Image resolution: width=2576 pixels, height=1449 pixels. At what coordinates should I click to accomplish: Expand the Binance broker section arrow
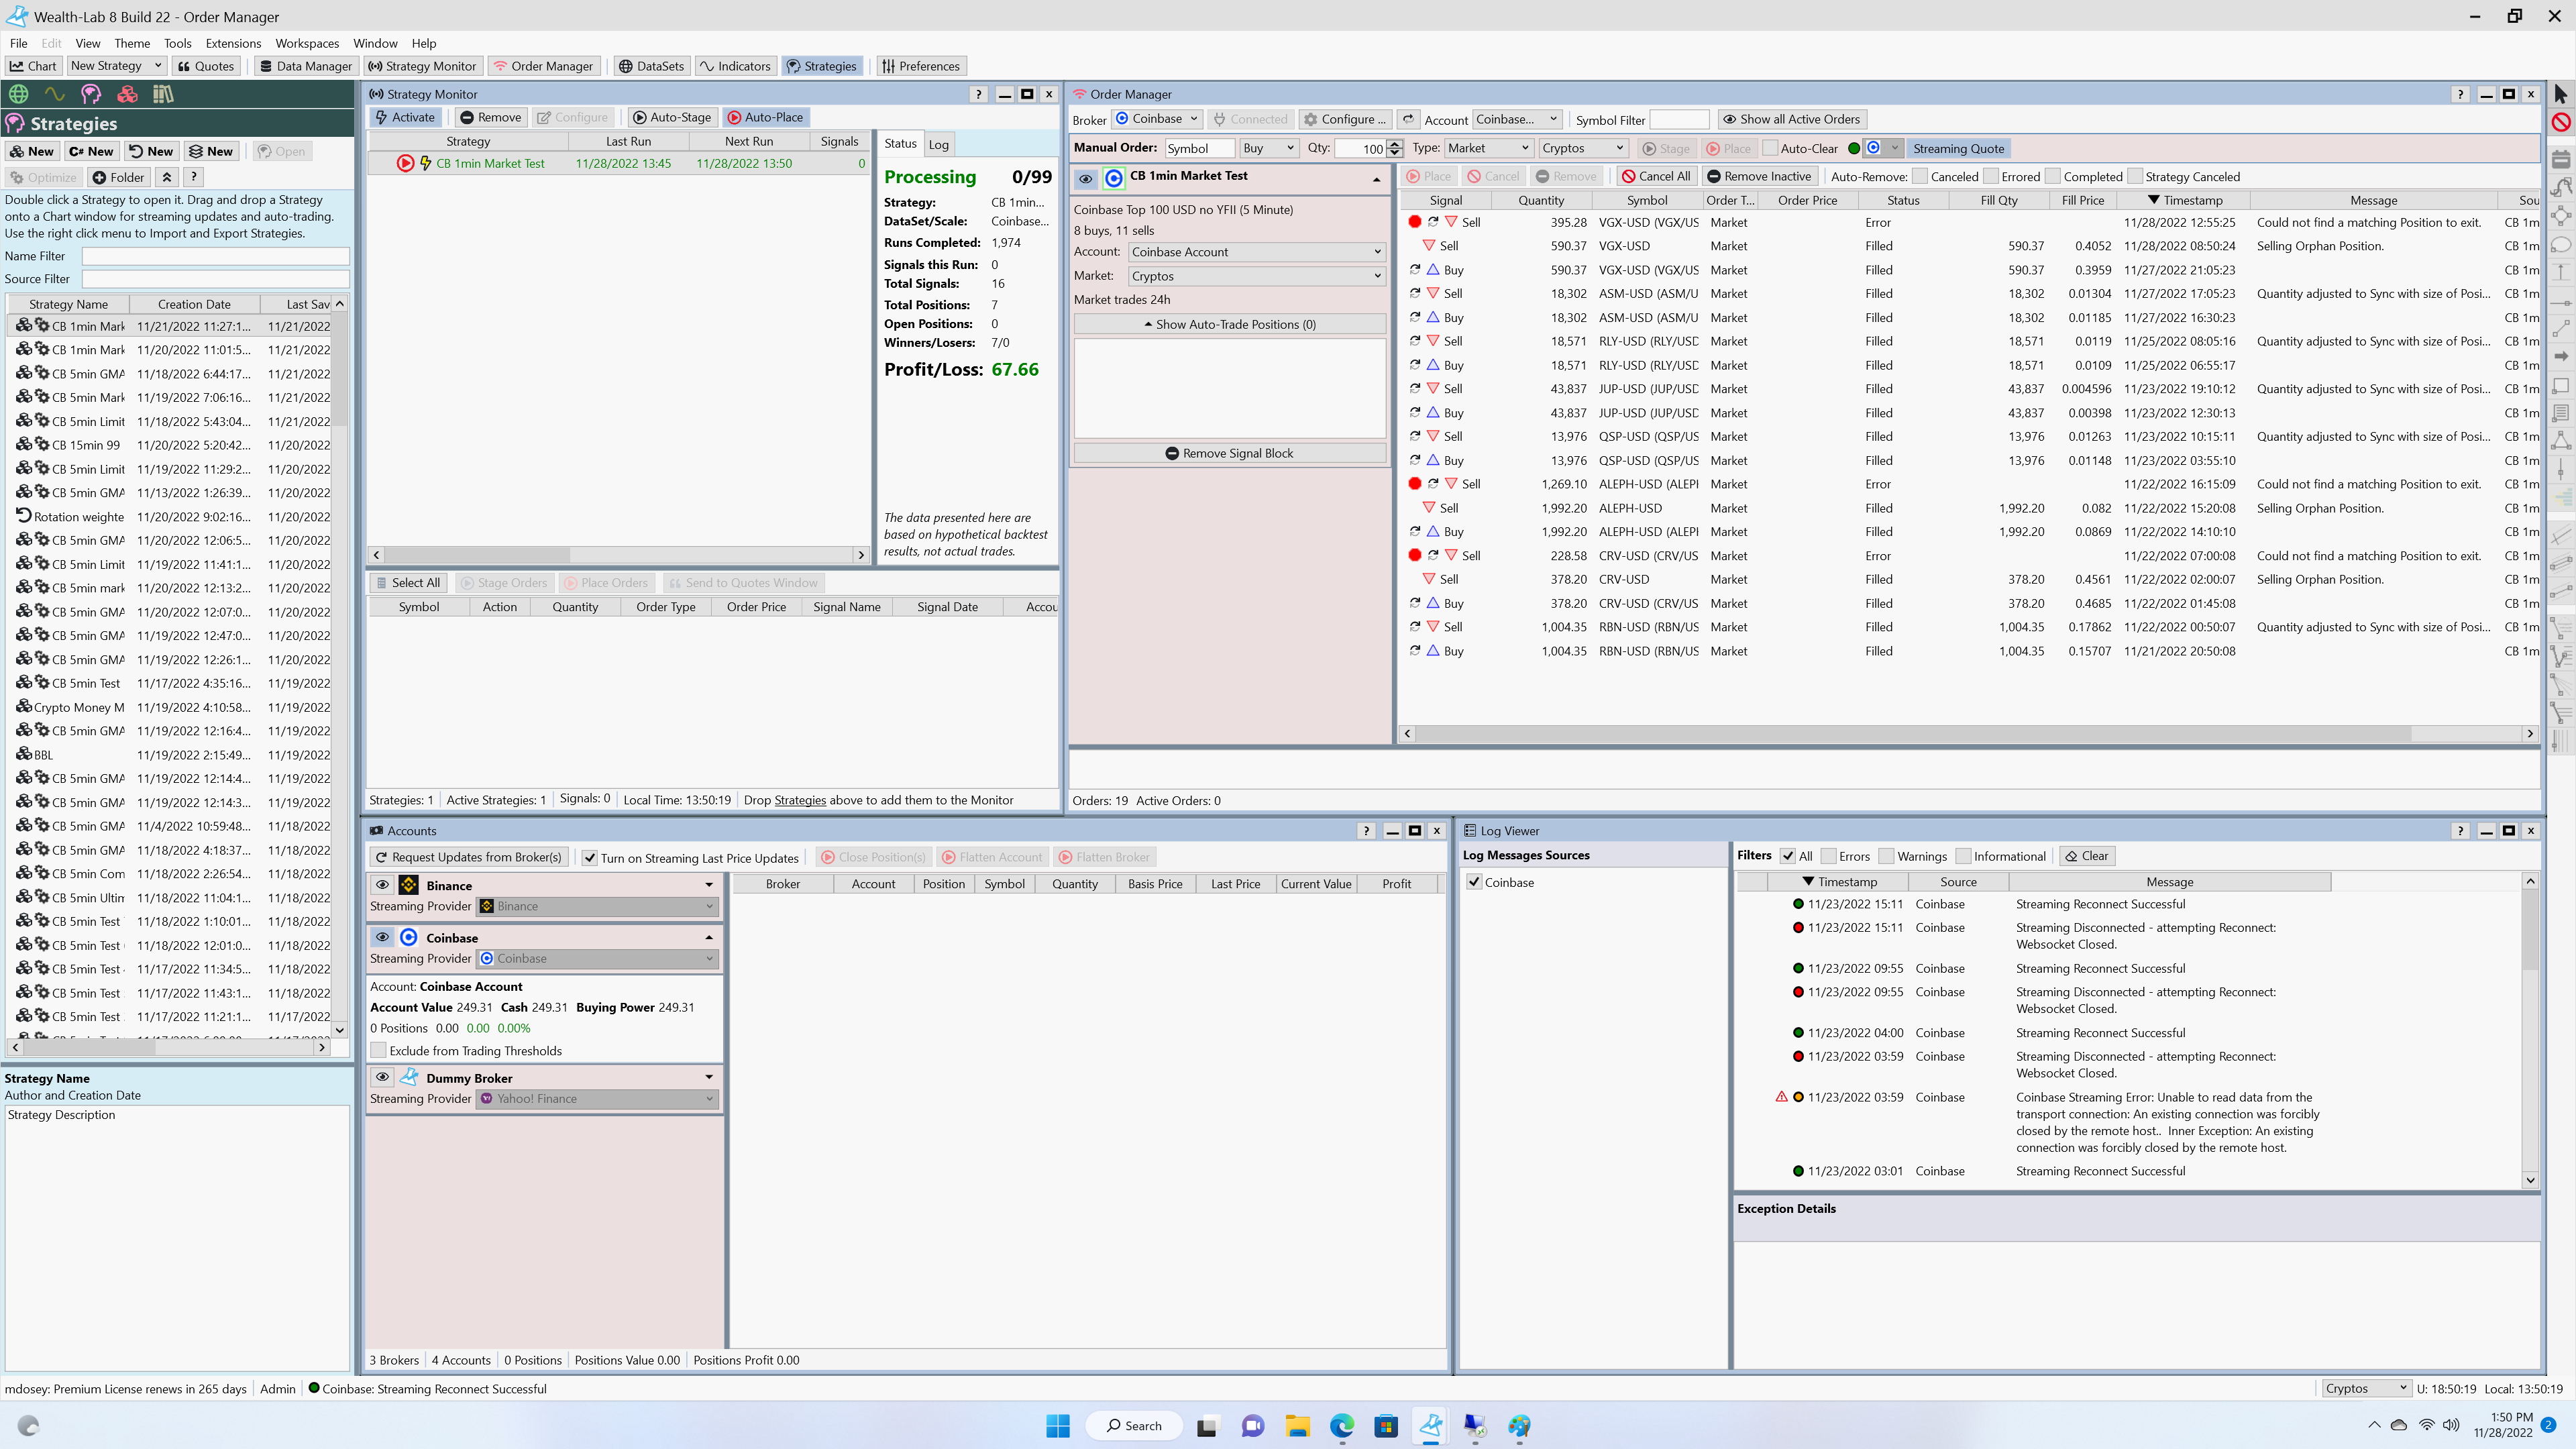coord(709,885)
